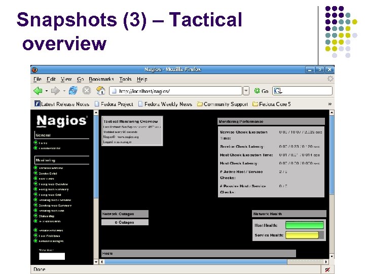This screenshot has width=365, height=274.
Task: Click the activity throbber icon
Action: click(x=330, y=79)
